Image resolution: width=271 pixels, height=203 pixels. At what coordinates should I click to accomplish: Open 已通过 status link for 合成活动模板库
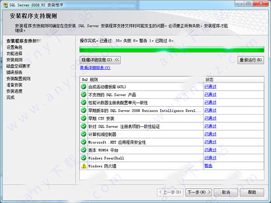pos(210,87)
